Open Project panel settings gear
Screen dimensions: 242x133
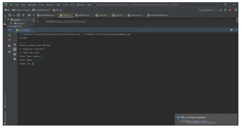(x=29, y=15)
